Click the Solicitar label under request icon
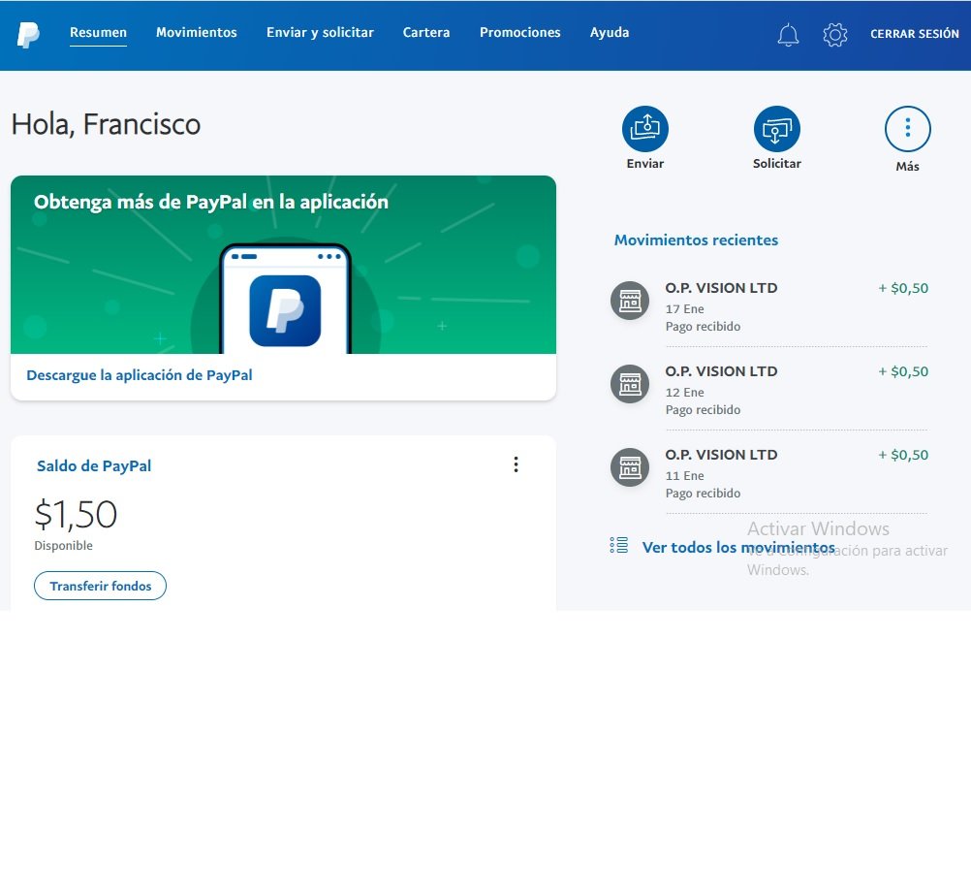This screenshot has width=971, height=894. 776,164
